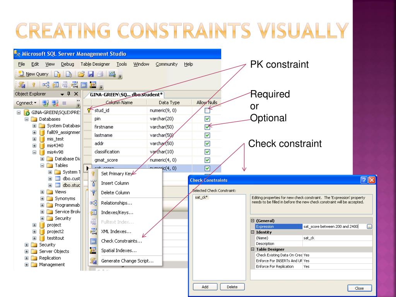396x297 pixels.
Task: Open the Object Explorer window position dropdown arrow
Action: pos(62,94)
